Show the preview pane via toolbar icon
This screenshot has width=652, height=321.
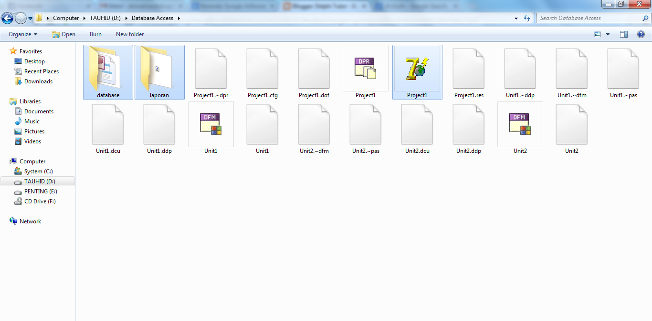(624, 34)
